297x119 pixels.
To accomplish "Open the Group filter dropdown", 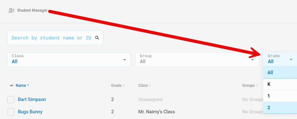I will 197,59.
